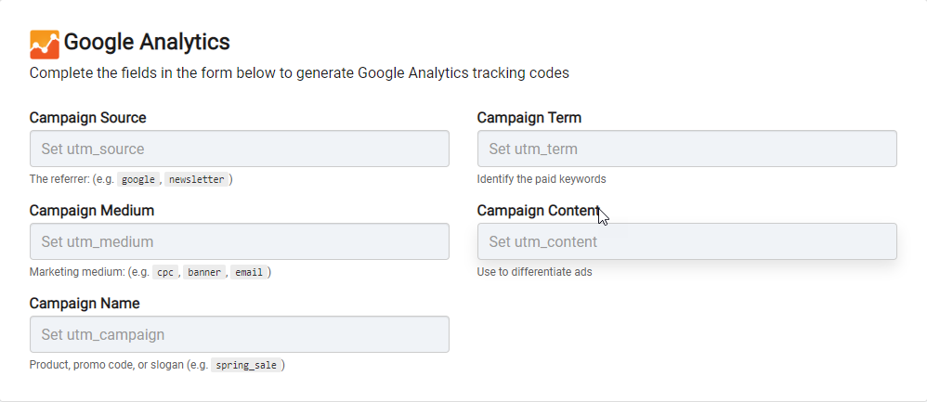This screenshot has height=402, width=927.
Task: Click the Google Analytics logo icon
Action: [45, 45]
